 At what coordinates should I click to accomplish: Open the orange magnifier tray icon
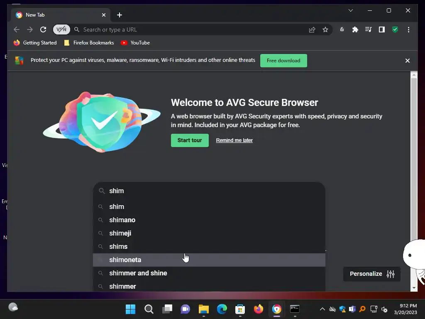click(362, 309)
